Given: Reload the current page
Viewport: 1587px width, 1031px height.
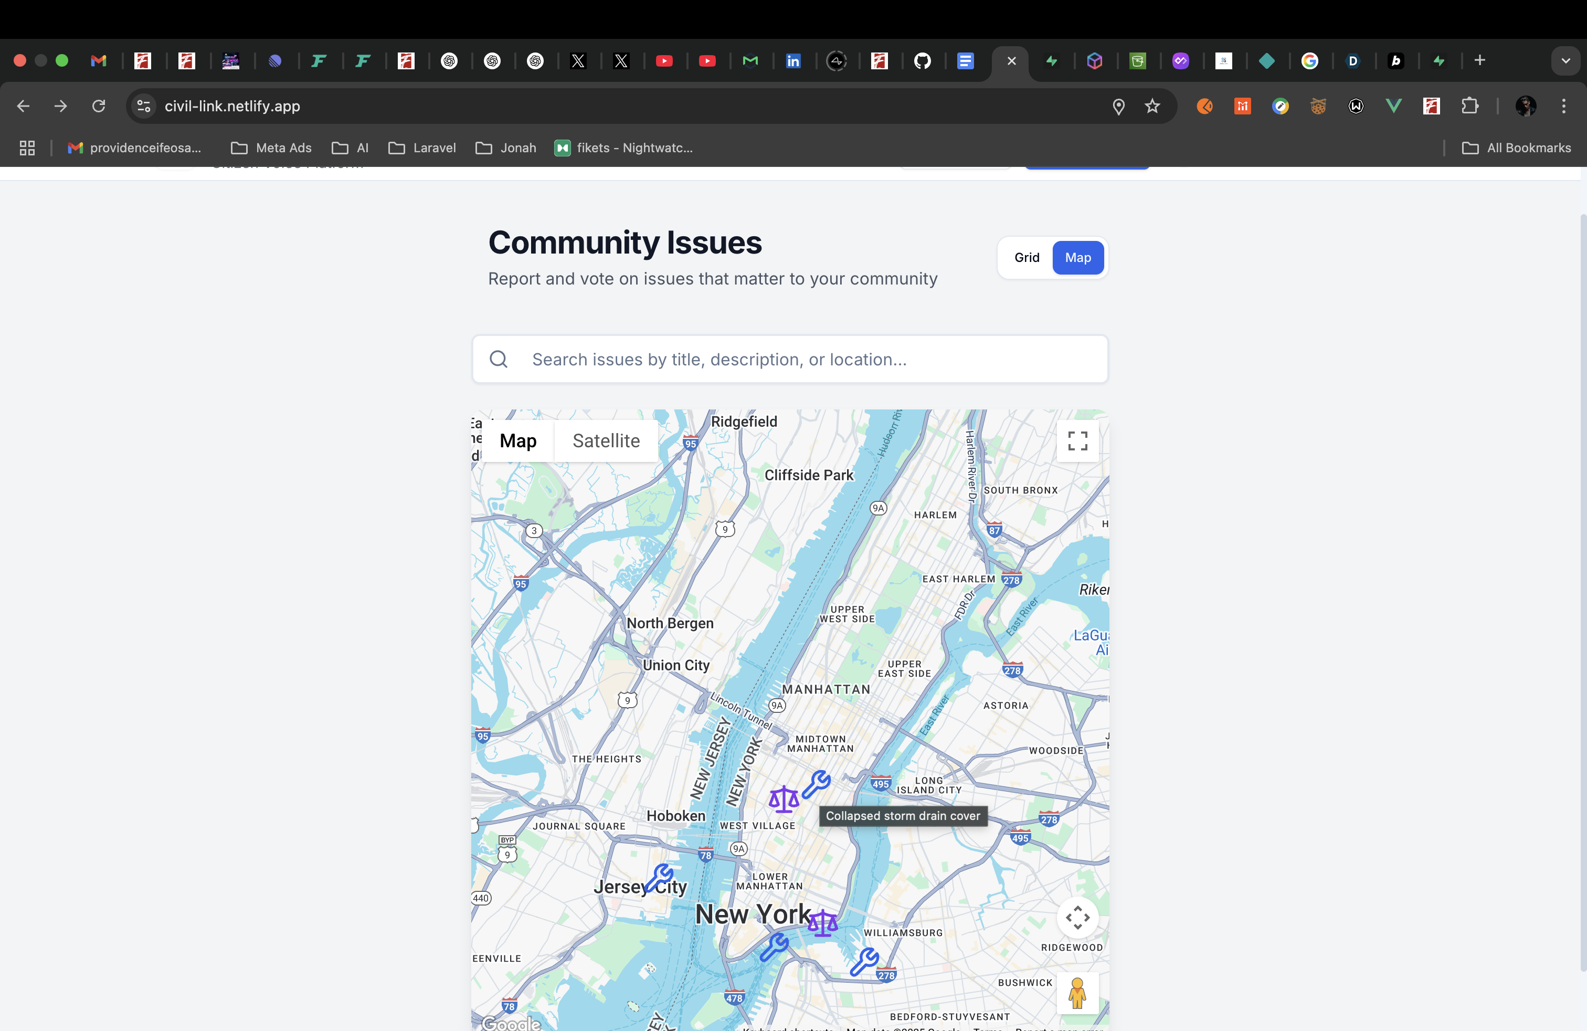Looking at the screenshot, I should [x=99, y=106].
